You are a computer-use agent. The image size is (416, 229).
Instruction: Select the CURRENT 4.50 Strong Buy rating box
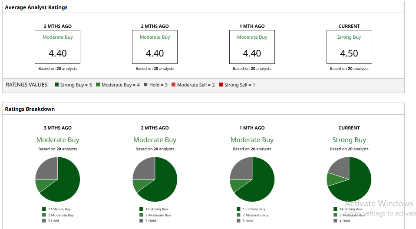coord(349,47)
